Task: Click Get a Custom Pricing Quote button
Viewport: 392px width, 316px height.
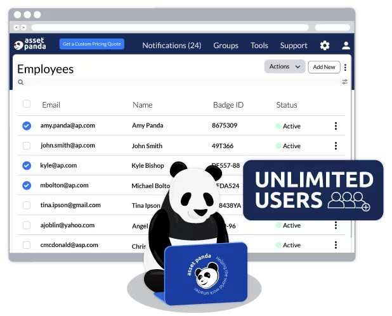Action: click(92, 44)
